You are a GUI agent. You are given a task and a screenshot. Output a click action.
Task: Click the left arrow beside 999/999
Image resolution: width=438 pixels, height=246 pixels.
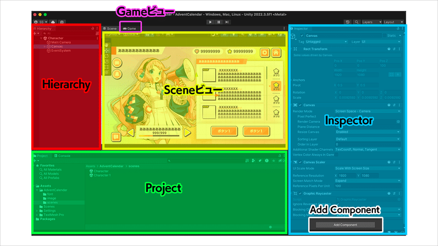pos(131,132)
